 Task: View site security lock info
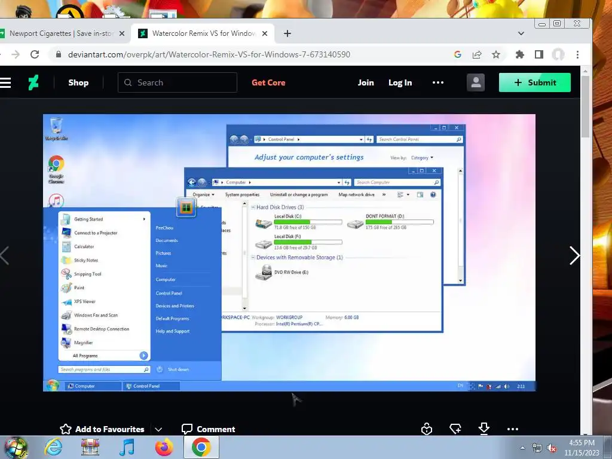click(59, 54)
